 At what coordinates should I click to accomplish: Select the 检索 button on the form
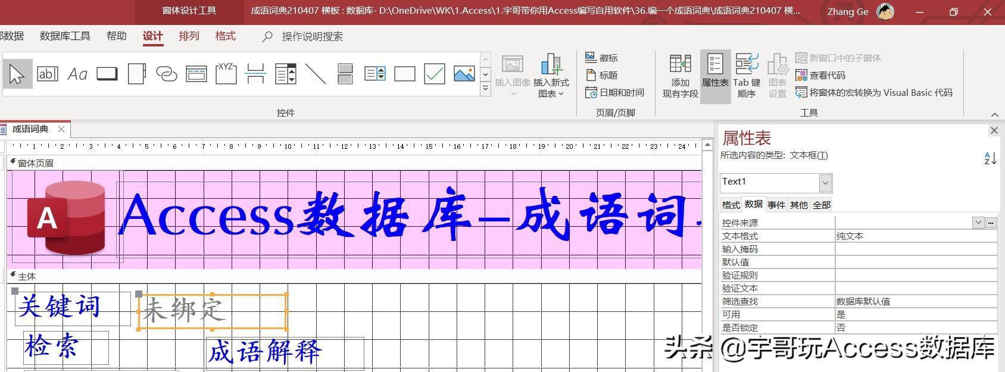(x=66, y=348)
